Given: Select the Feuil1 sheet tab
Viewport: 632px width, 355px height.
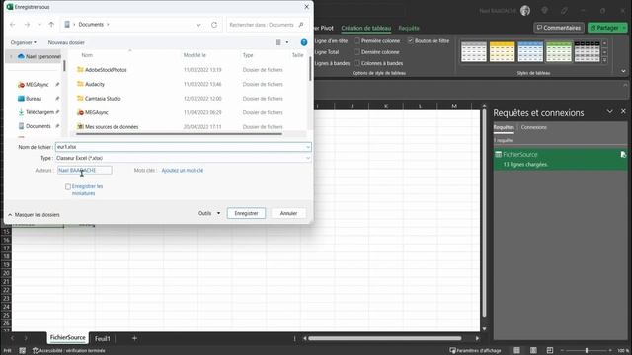Looking at the screenshot, I should point(103,339).
